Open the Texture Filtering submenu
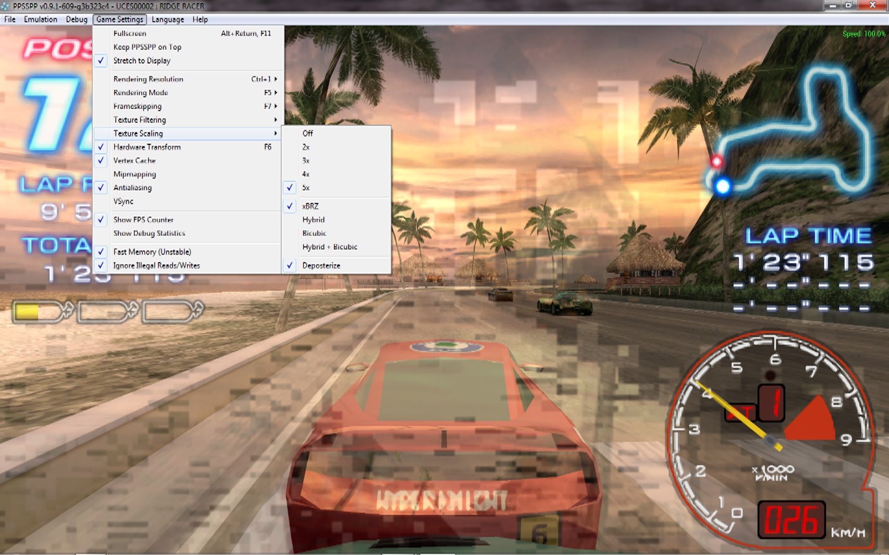Screen dimensions: 889x555 pos(140,120)
